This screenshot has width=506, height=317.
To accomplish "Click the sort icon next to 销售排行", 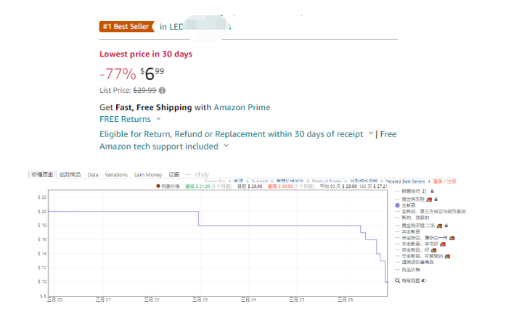I will [425, 192].
